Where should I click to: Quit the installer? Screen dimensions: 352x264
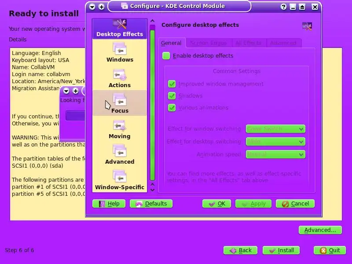330,250
